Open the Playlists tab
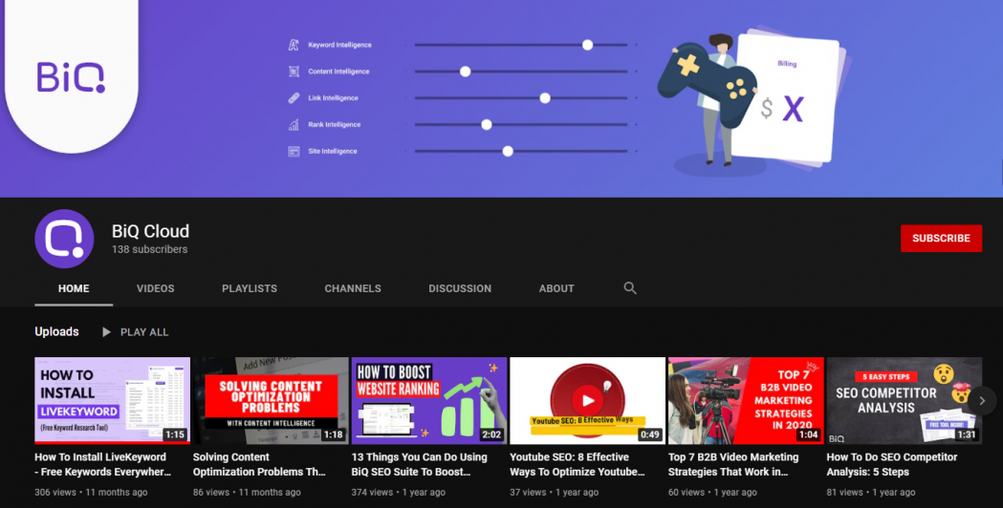The width and height of the screenshot is (1003, 508). point(250,288)
